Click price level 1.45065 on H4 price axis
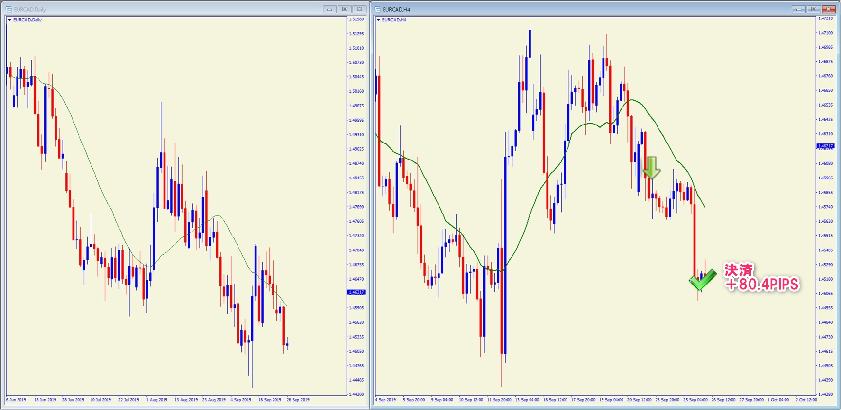The width and height of the screenshot is (841, 410). point(826,293)
